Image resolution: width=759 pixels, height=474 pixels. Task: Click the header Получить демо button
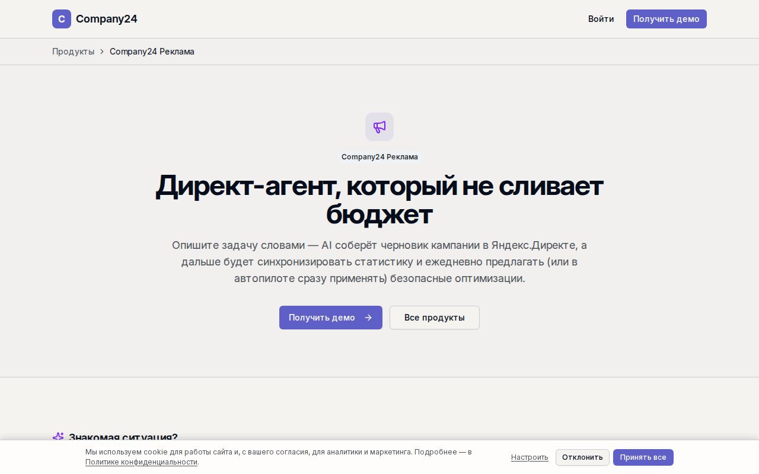(666, 19)
